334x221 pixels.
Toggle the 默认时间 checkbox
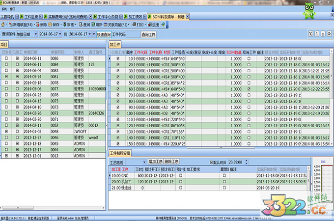211,162
